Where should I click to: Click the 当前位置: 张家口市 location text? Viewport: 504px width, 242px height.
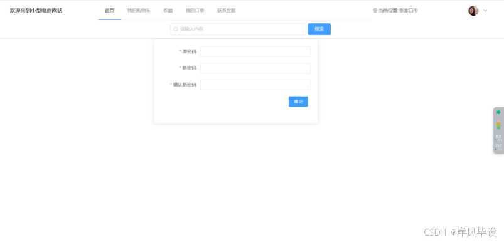point(398,11)
